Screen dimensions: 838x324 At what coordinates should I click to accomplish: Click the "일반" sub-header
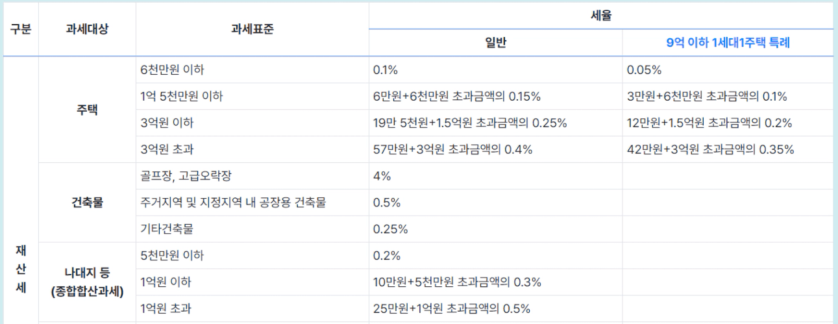[x=495, y=43]
